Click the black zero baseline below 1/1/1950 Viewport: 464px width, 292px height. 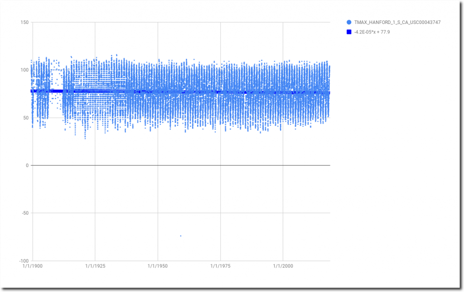click(158, 165)
